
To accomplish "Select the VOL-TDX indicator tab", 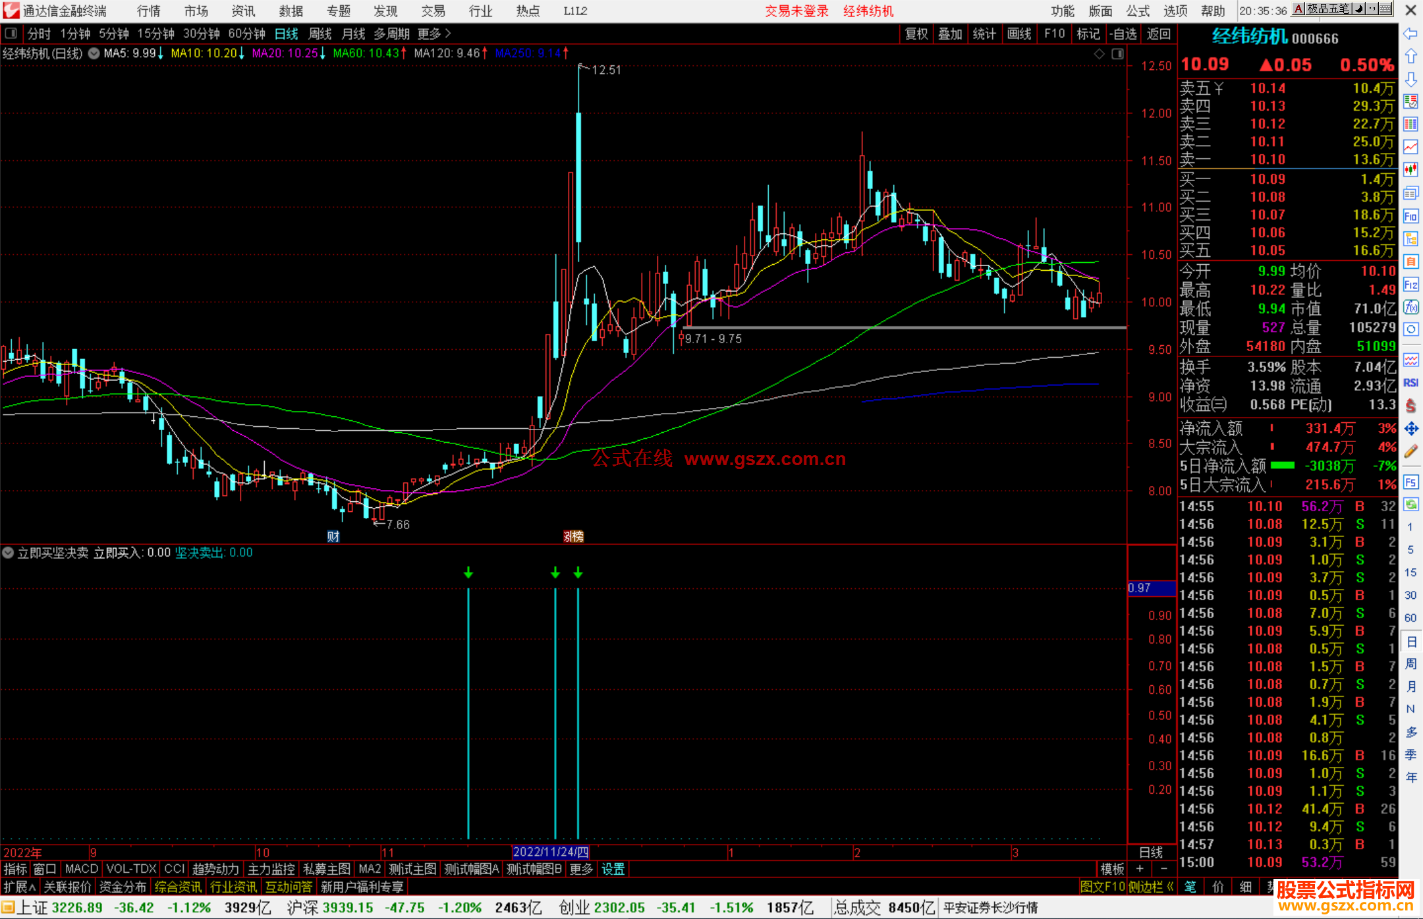I will [x=131, y=869].
